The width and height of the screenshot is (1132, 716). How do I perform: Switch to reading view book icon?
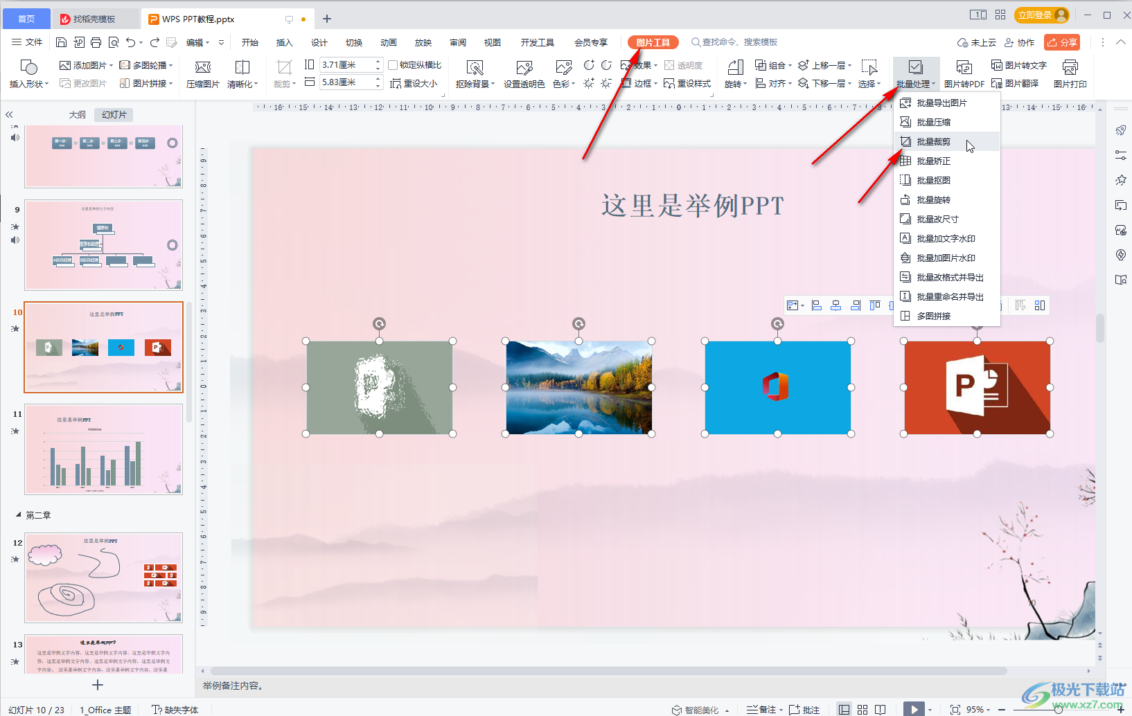point(881,709)
